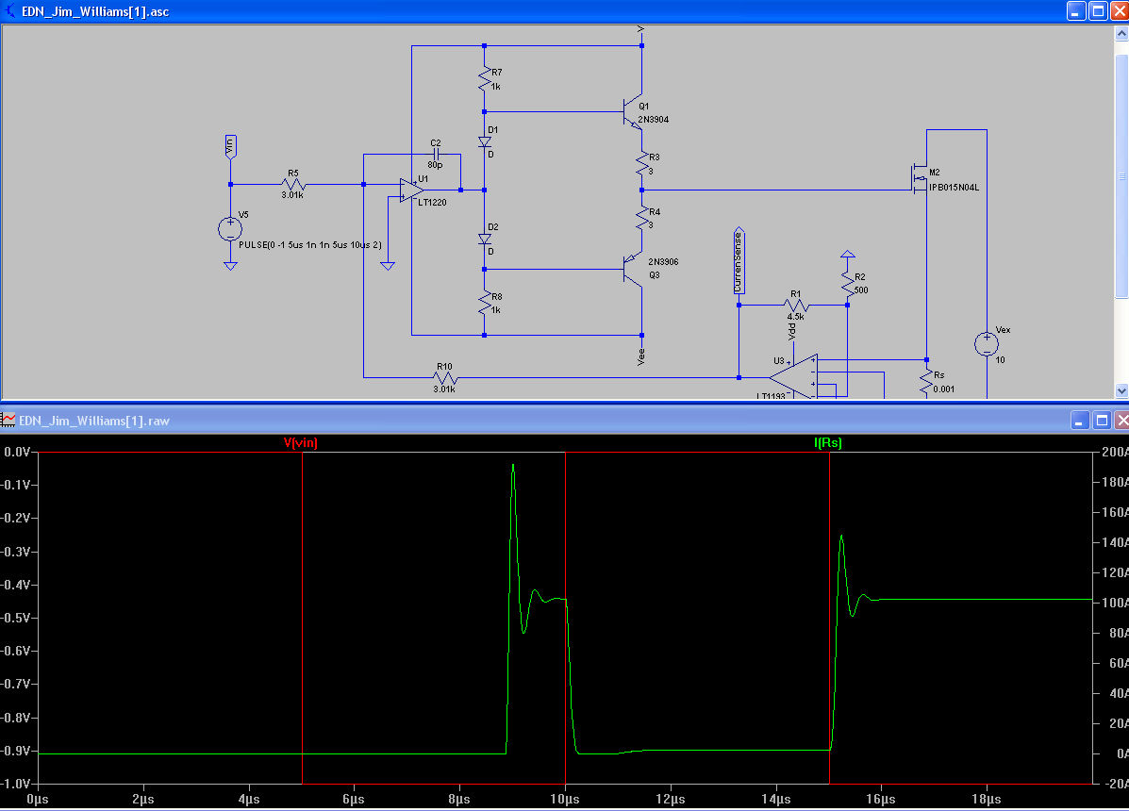Click the waveform title EDN_Jim_Williams[1].raw

coord(94,421)
